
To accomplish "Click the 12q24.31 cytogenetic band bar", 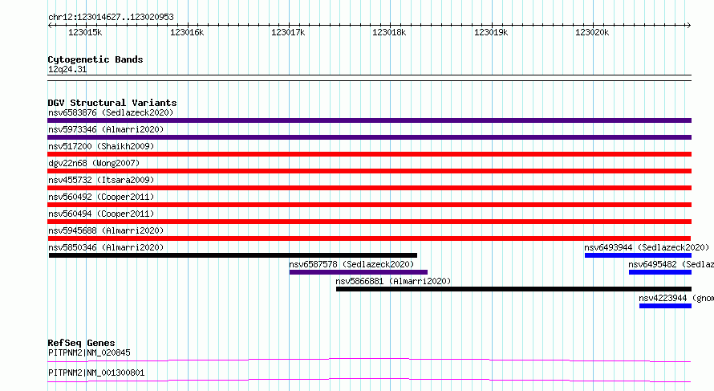I will [369, 78].
